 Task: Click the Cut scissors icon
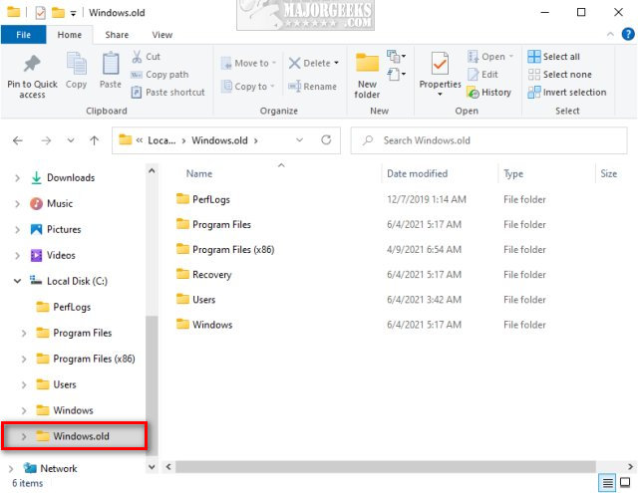[x=137, y=57]
